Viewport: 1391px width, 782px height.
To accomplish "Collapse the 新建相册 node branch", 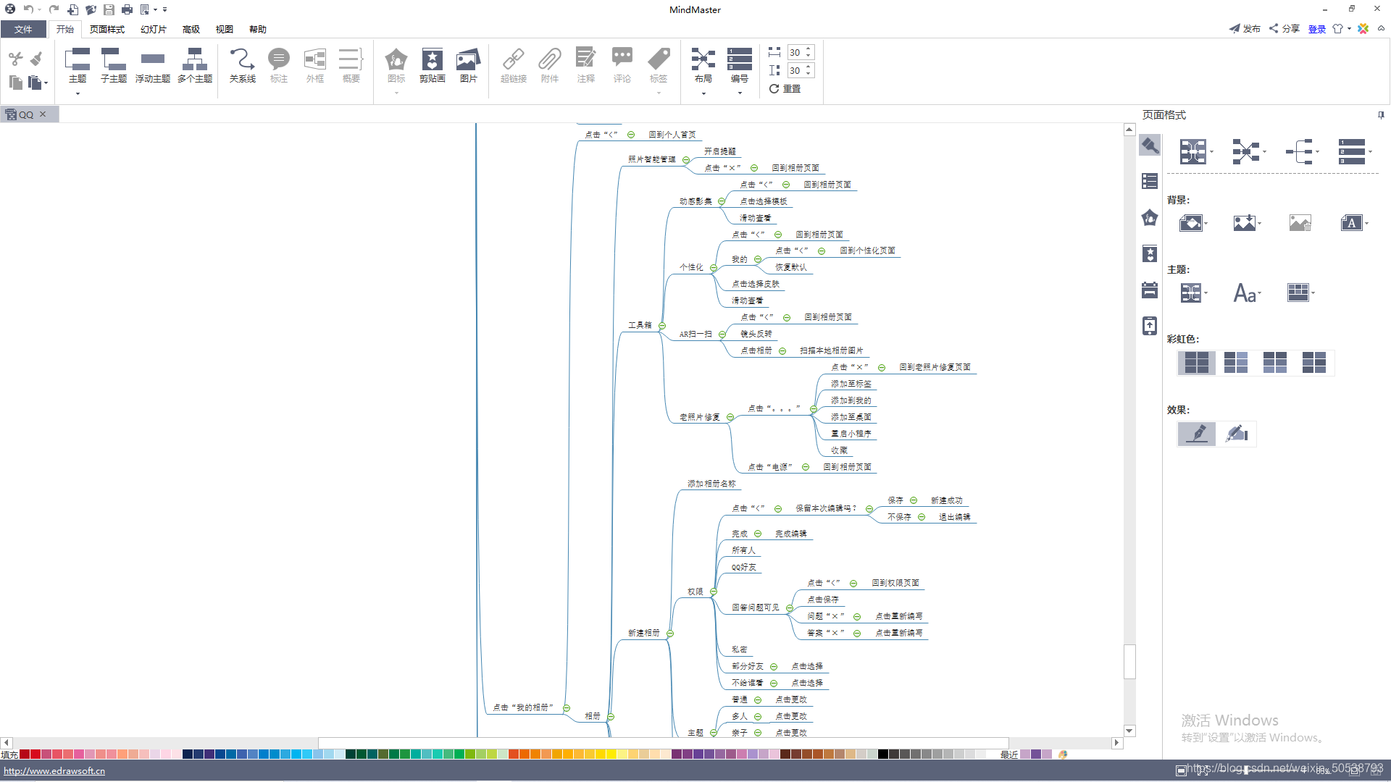I will pos(670,634).
